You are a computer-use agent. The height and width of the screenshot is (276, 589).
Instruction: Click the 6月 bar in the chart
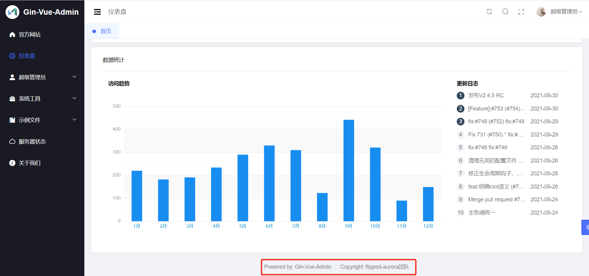[269, 183]
